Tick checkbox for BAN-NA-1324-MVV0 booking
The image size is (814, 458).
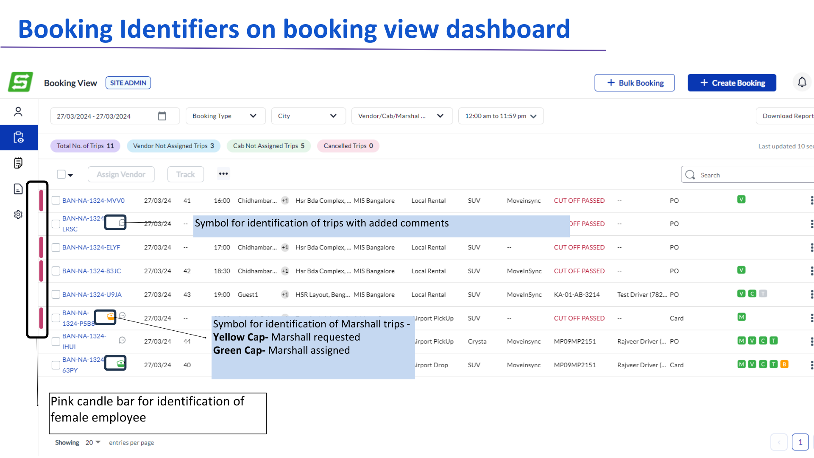point(56,201)
